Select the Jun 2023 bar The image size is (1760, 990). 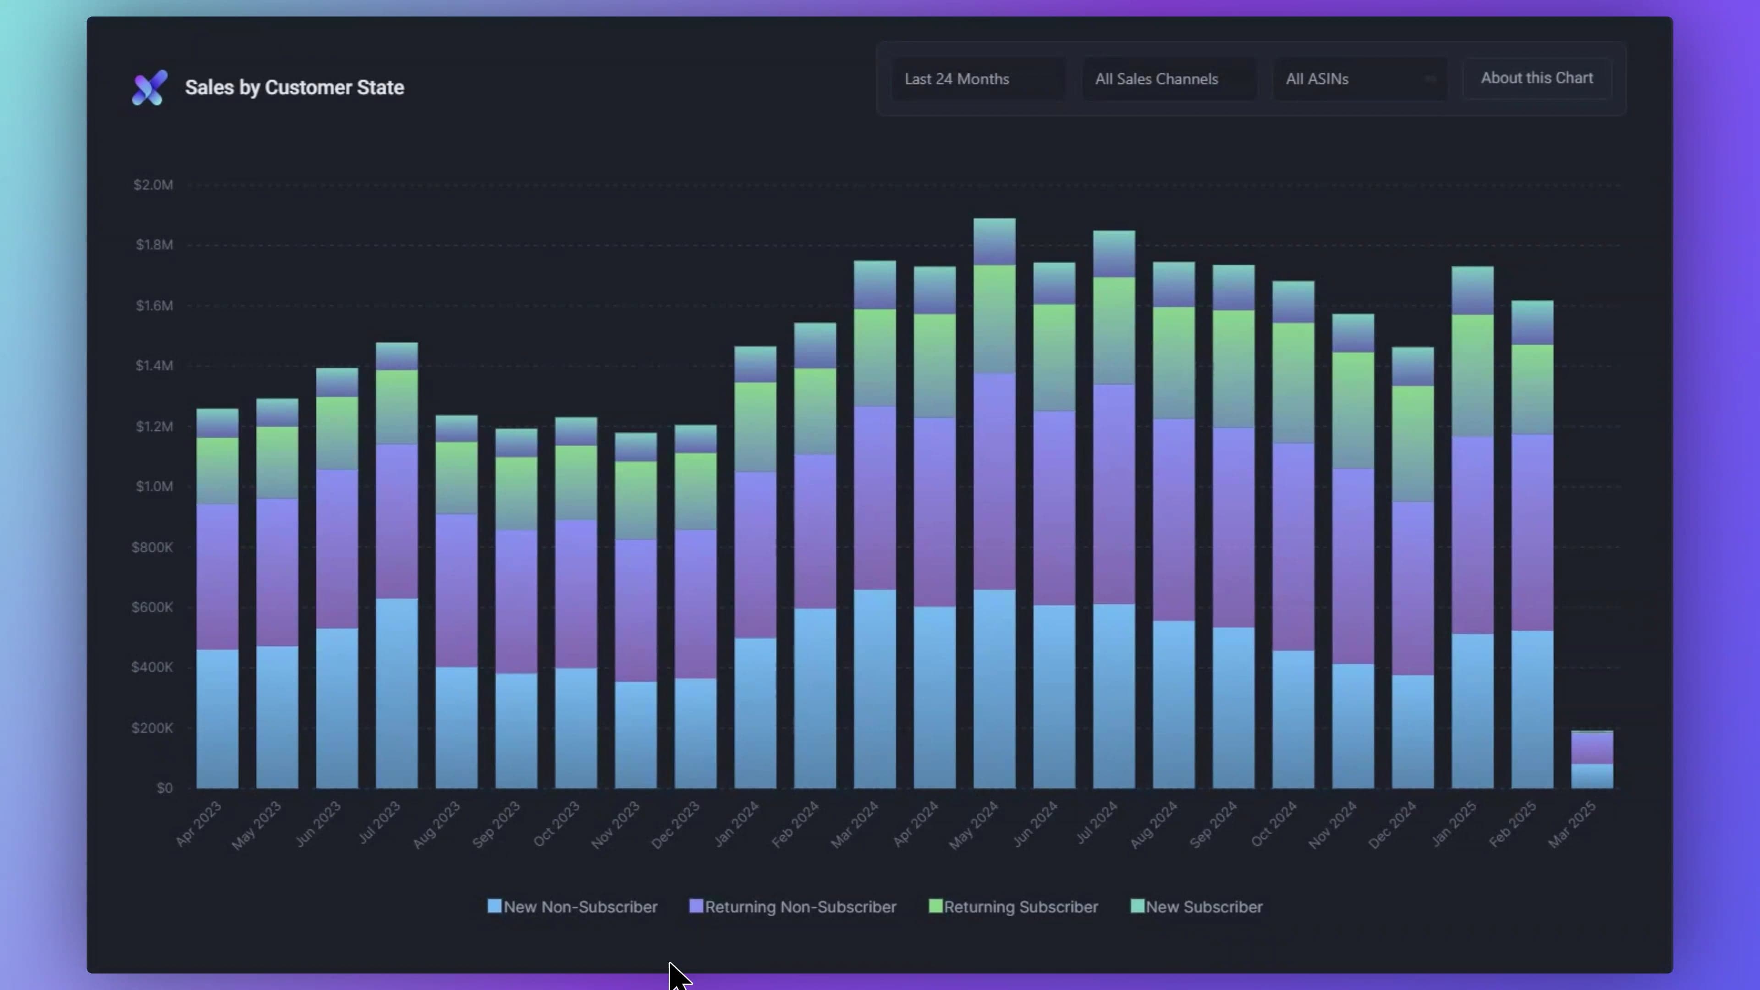point(337,578)
